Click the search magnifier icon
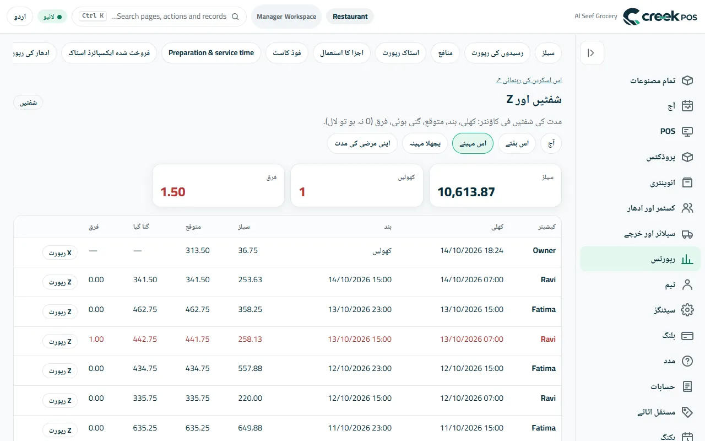 click(x=236, y=17)
